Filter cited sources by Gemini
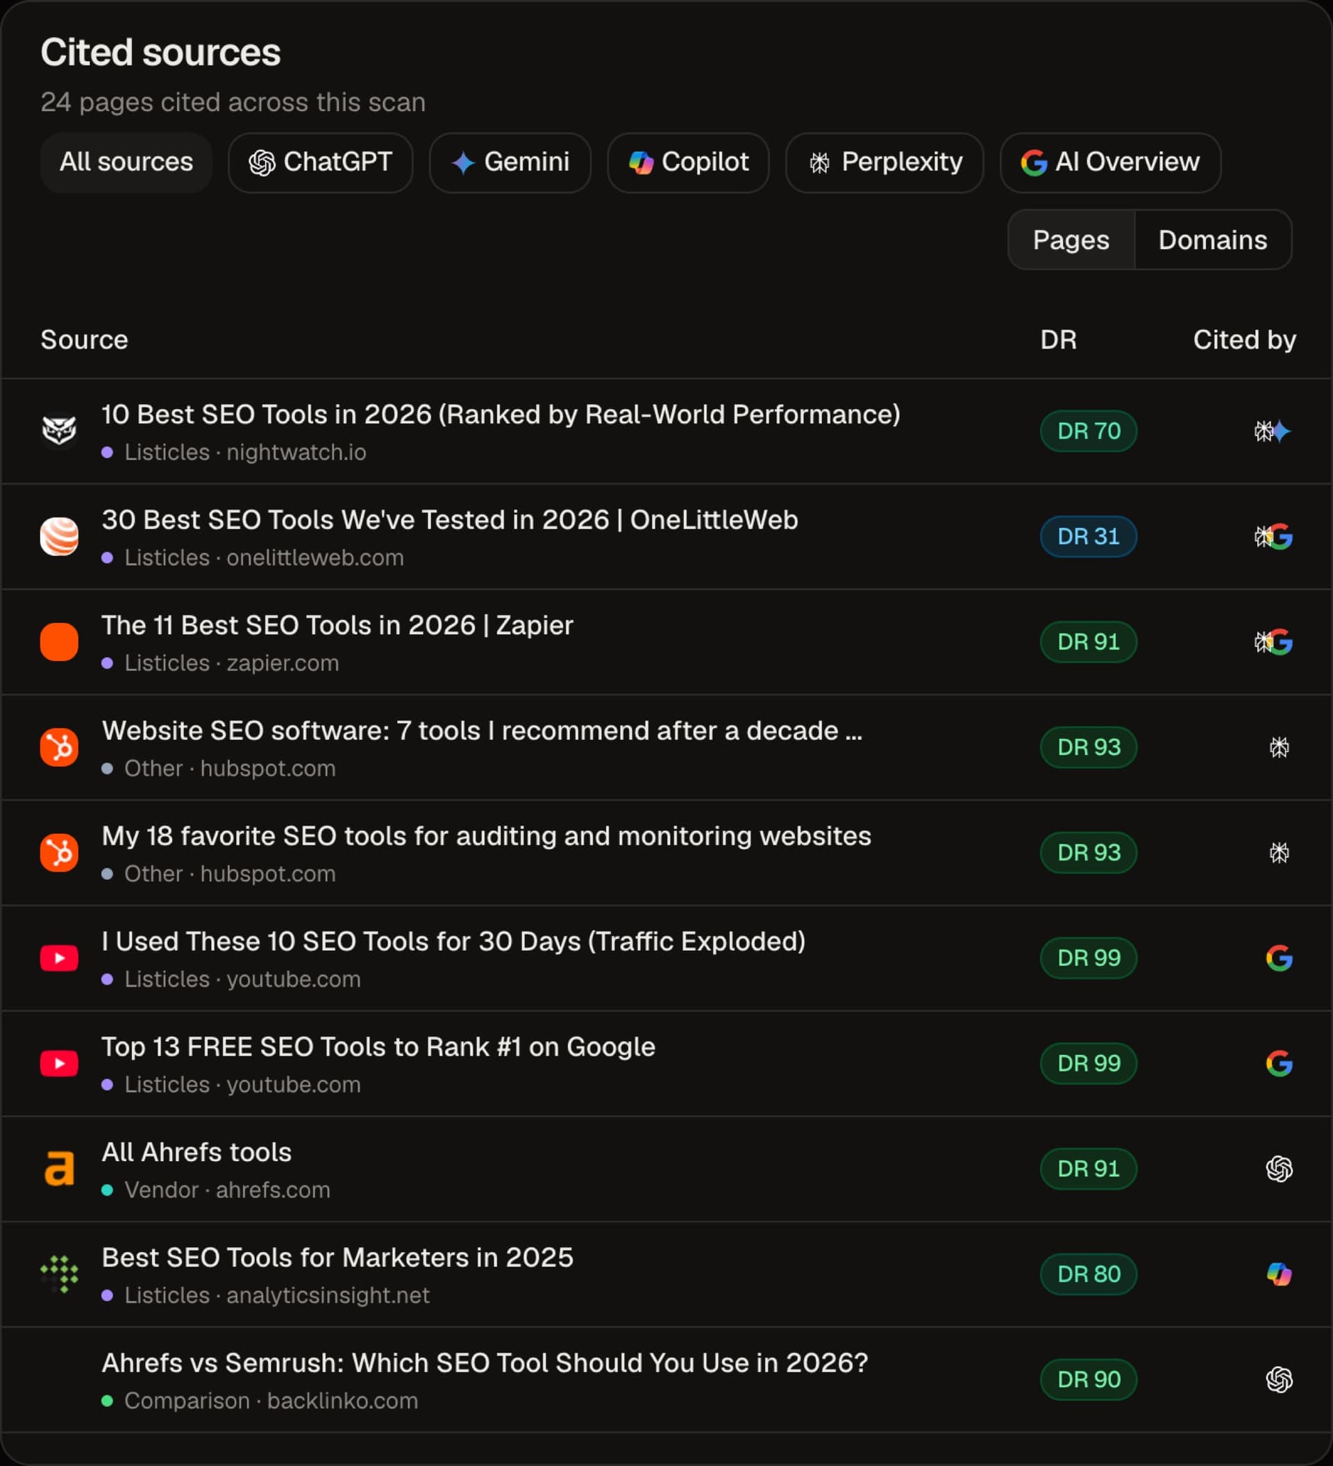 click(x=510, y=163)
